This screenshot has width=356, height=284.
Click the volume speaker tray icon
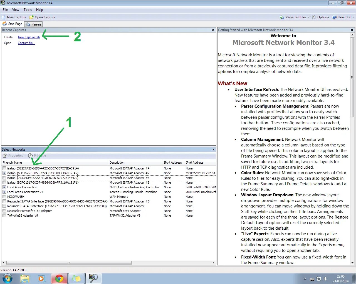click(325, 279)
